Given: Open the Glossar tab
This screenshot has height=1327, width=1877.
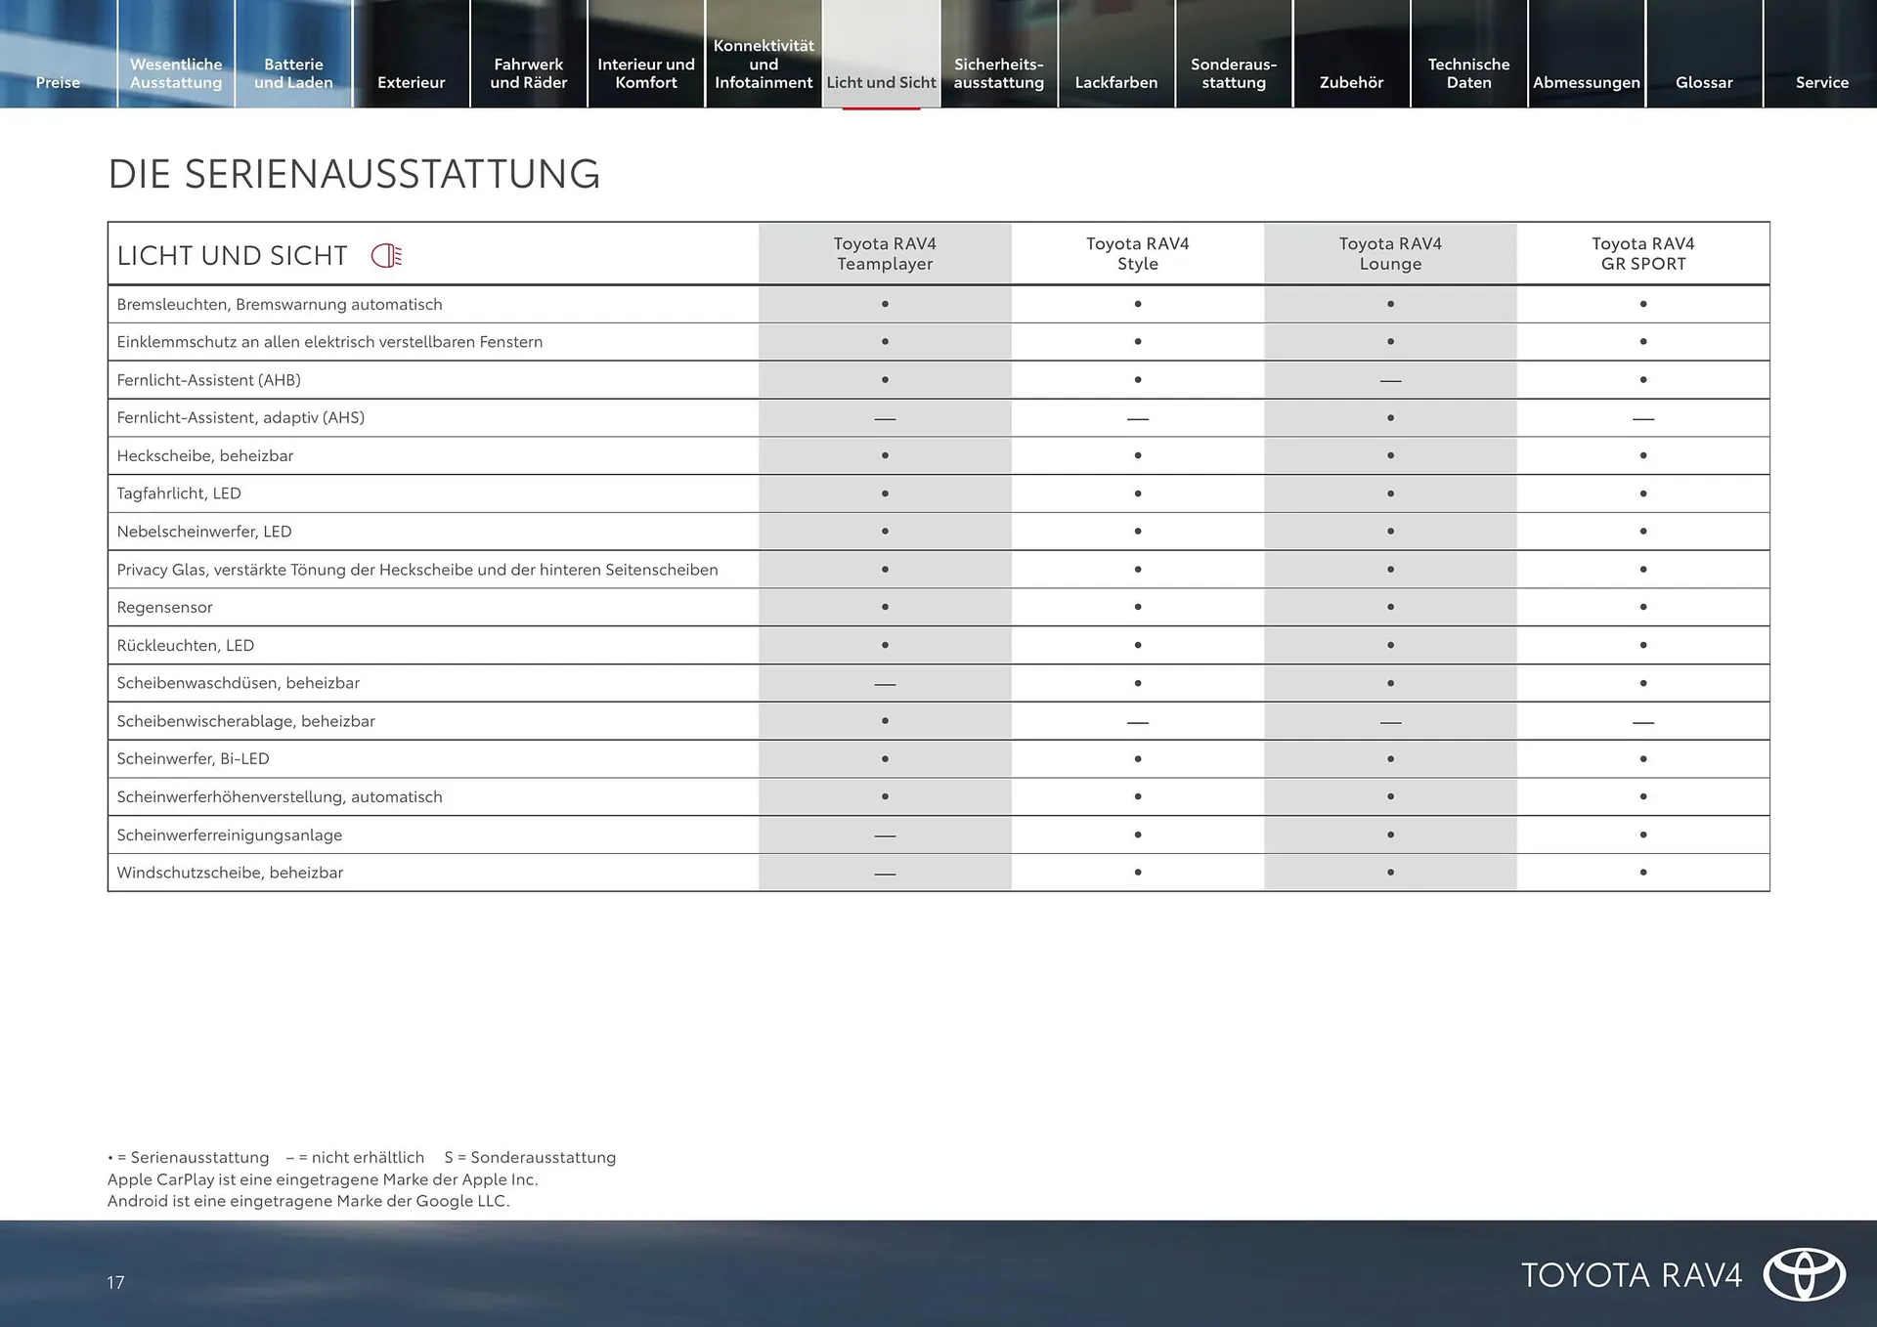Looking at the screenshot, I should click(x=1704, y=82).
